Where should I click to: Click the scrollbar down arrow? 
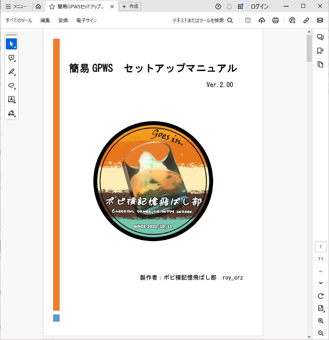tap(309, 337)
